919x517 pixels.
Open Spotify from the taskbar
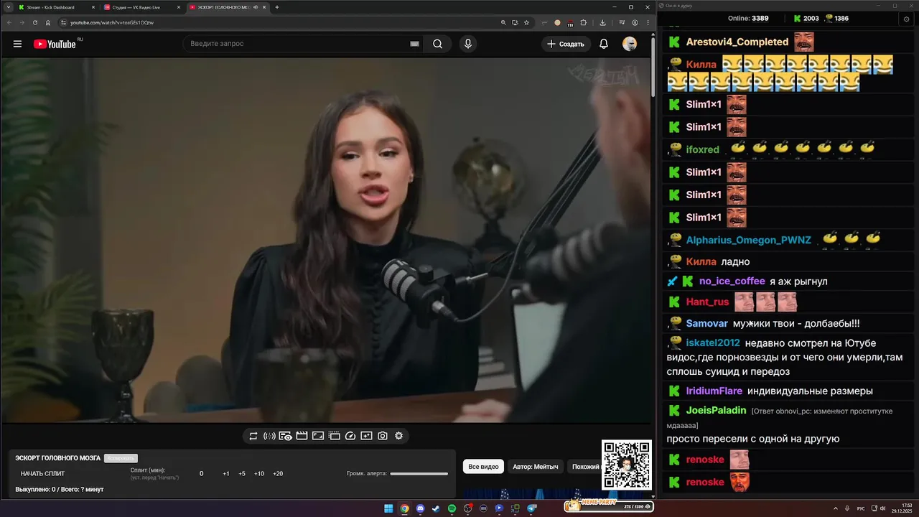point(452,508)
